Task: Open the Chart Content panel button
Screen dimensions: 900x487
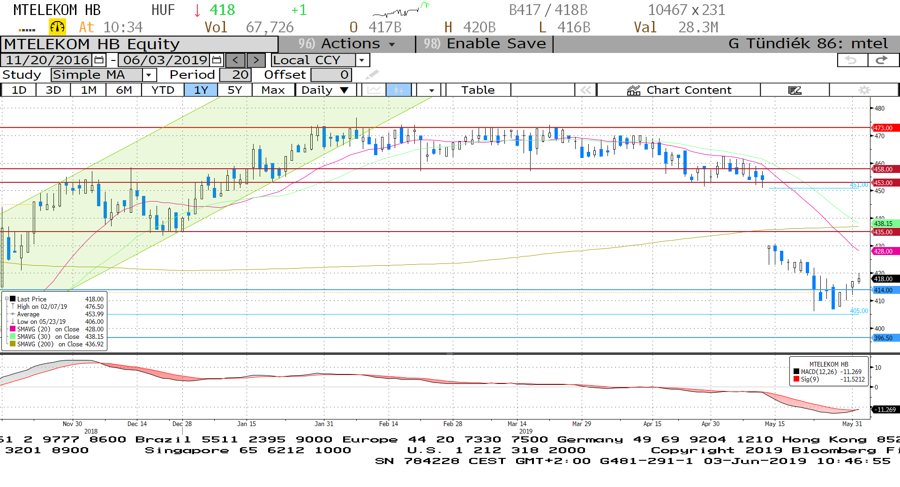Action: [679, 90]
